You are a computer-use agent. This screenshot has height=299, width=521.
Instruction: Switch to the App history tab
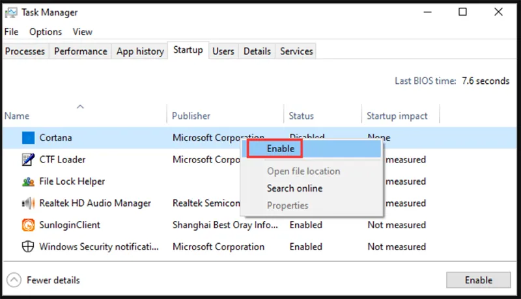pos(140,51)
